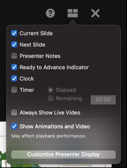Click the Clock option label
The height and width of the screenshot is (168, 127).
pos(27,78)
